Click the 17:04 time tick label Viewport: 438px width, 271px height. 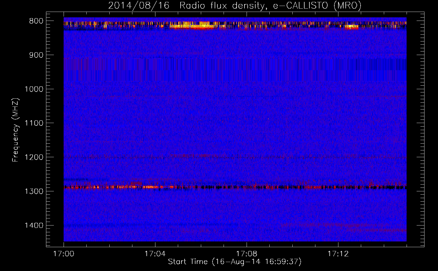[155, 254]
